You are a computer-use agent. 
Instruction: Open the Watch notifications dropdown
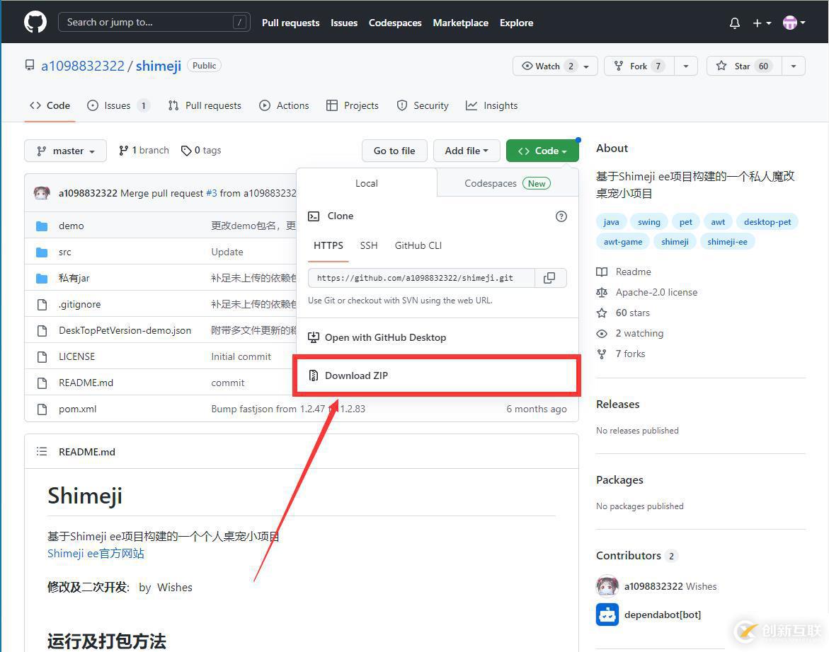pos(554,66)
